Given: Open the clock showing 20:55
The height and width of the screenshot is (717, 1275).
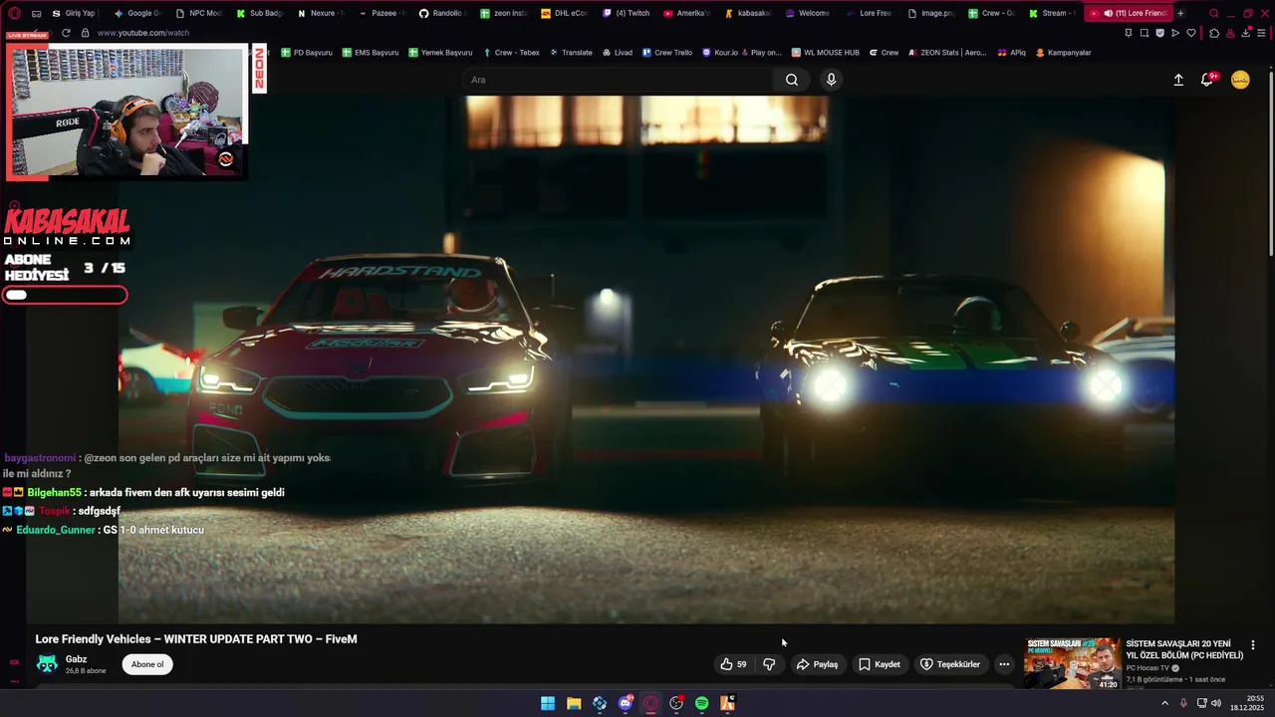Looking at the screenshot, I should click(1246, 703).
